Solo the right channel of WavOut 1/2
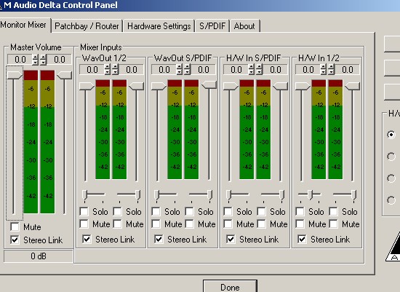 point(117,211)
